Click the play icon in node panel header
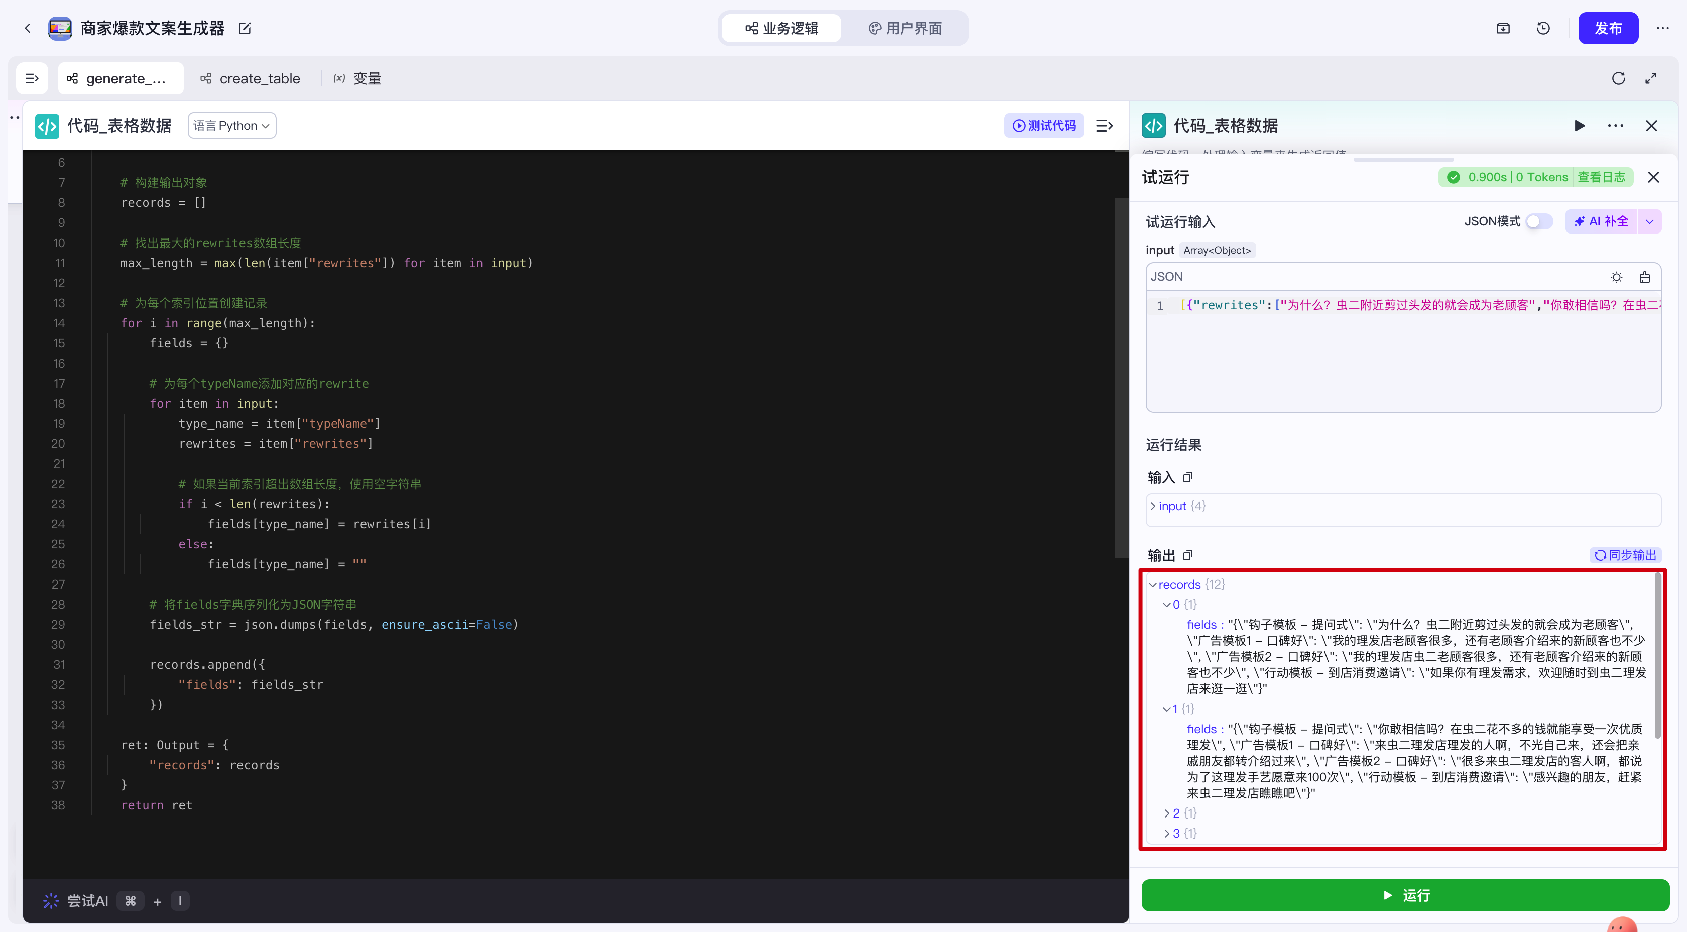This screenshot has width=1687, height=932. [x=1579, y=126]
